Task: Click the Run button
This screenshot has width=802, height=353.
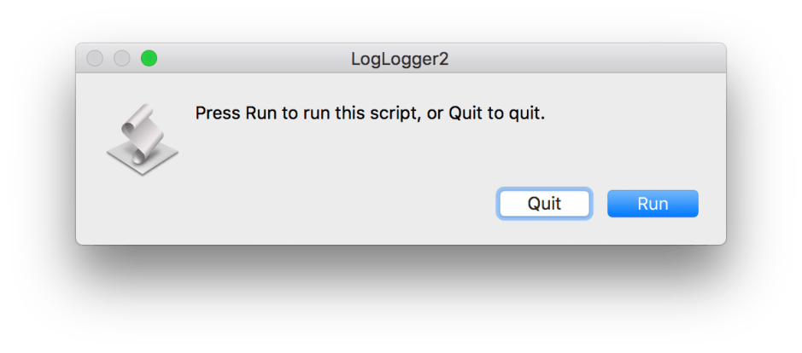Action: [653, 204]
